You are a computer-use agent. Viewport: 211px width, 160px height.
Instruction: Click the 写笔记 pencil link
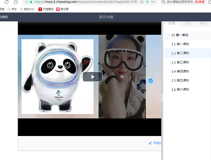tap(155, 143)
